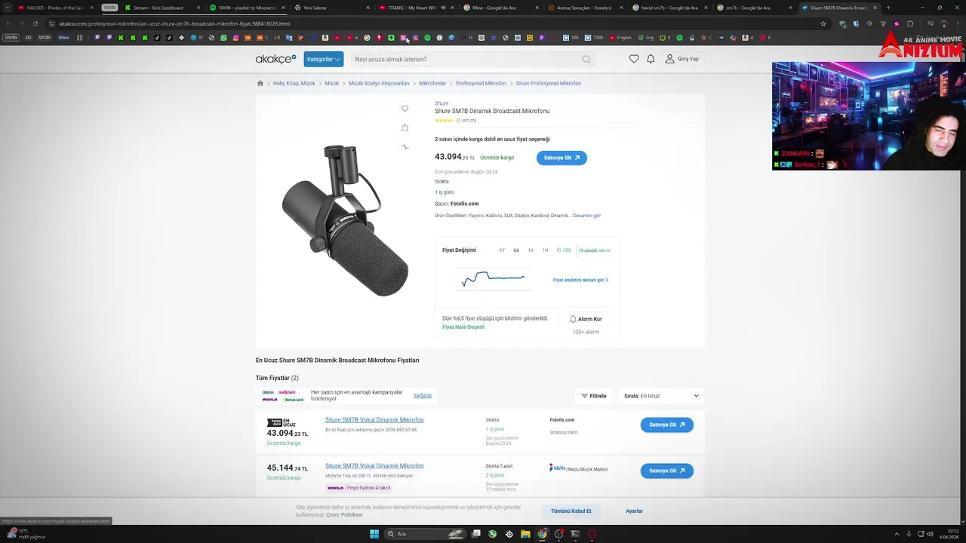The width and height of the screenshot is (966, 543).
Task: Click the price history line chart
Action: [x=493, y=278]
